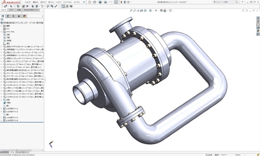The image size is (260, 156).
Task: Click the Print icon in top toolbar
Action: click(105, 2)
